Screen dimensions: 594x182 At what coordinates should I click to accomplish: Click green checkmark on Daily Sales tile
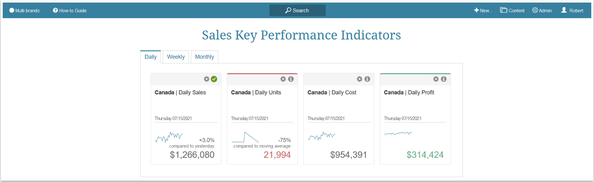pos(214,79)
